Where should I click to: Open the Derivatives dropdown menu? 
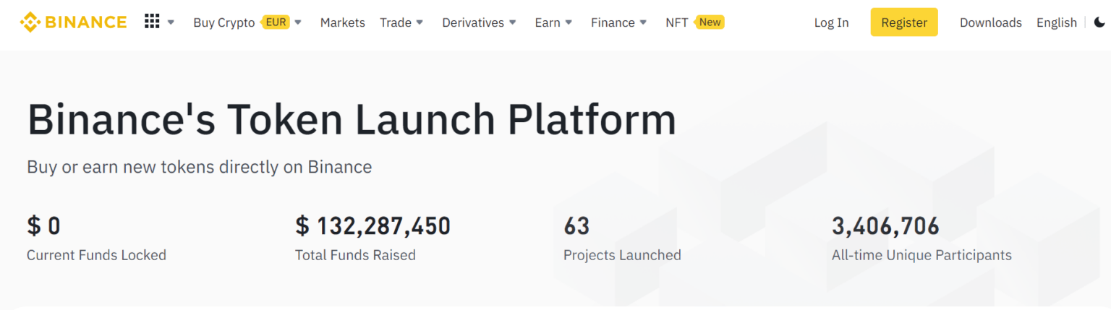[479, 22]
